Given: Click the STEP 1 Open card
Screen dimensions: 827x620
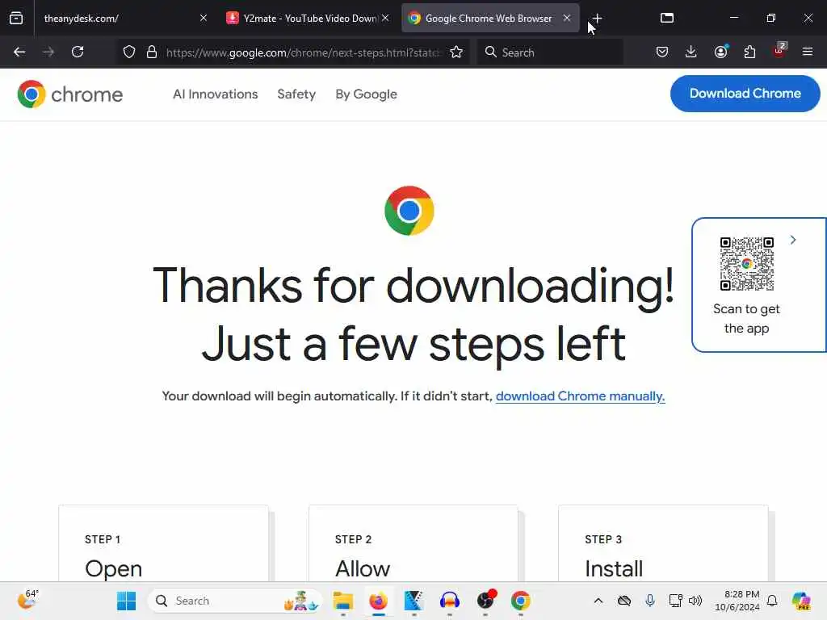Looking at the screenshot, I should [x=163, y=543].
